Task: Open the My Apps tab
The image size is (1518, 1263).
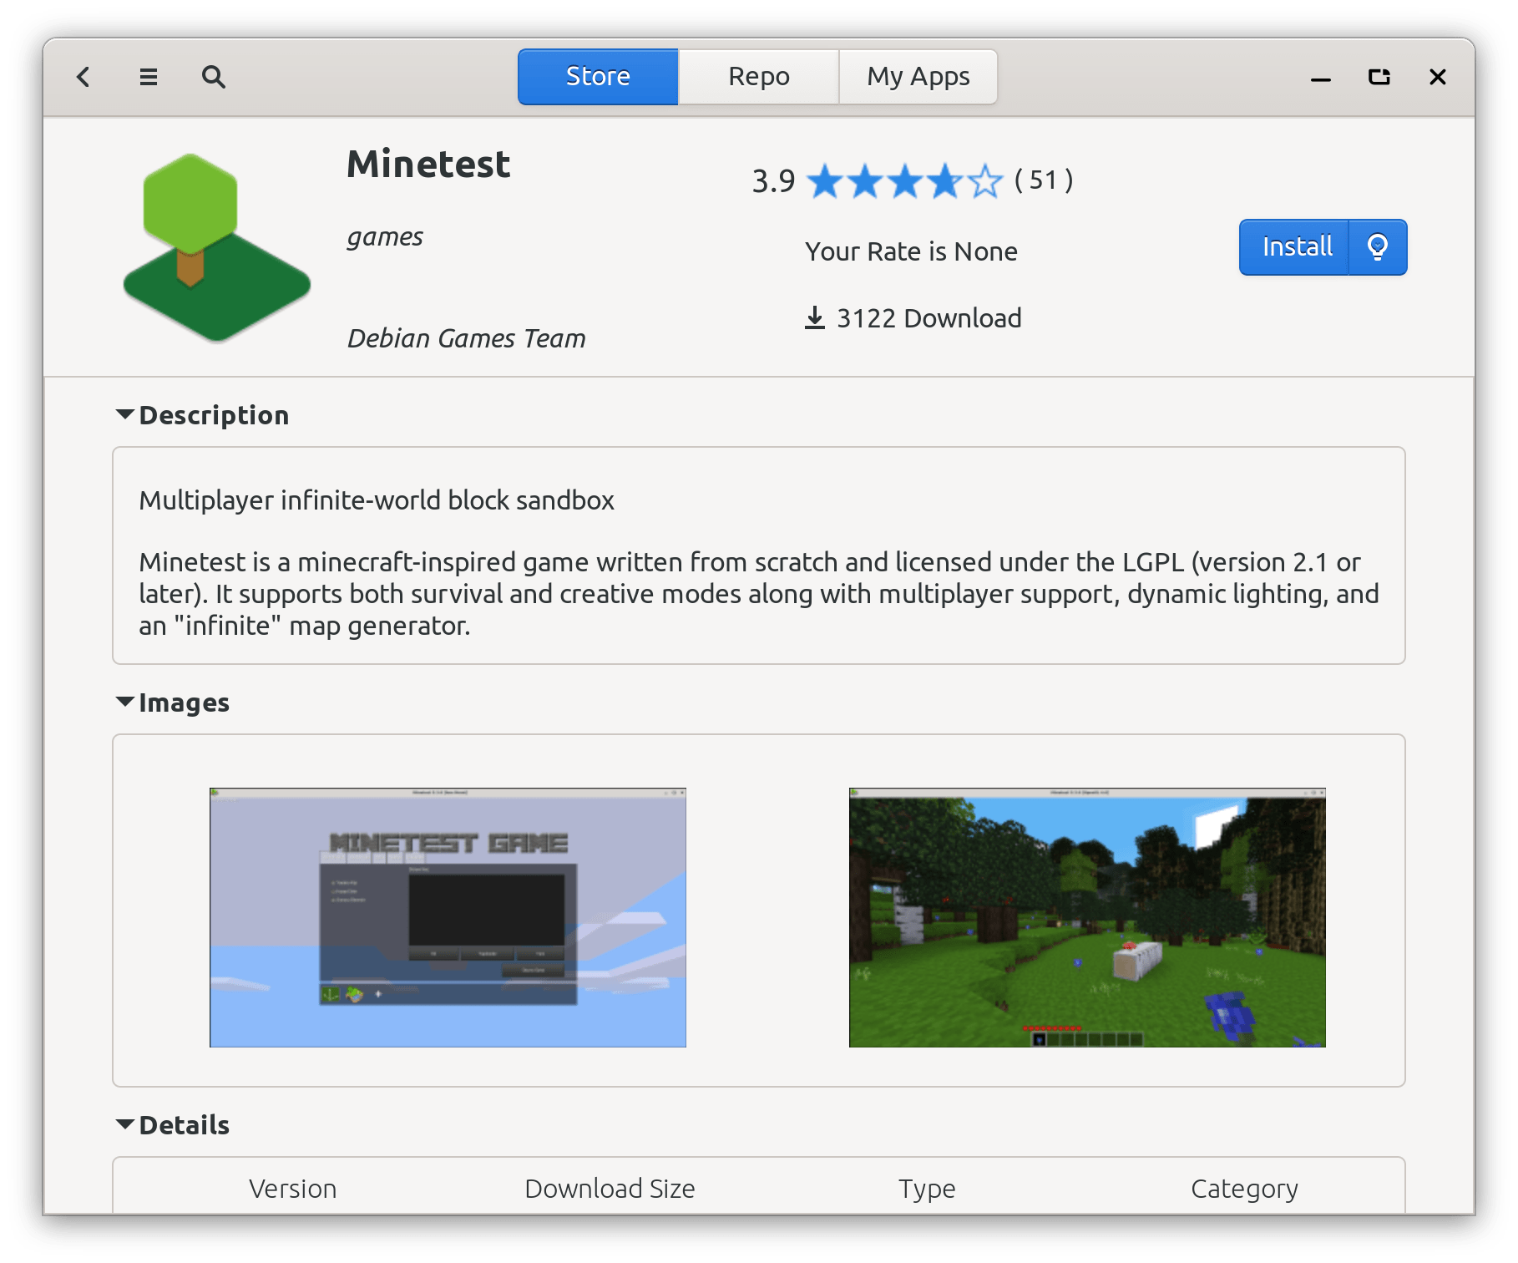Action: pyautogui.click(x=918, y=77)
